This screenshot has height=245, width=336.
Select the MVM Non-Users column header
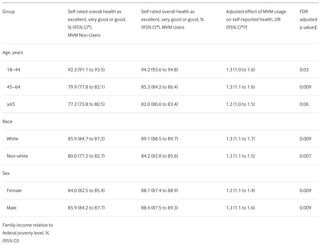tap(97, 23)
